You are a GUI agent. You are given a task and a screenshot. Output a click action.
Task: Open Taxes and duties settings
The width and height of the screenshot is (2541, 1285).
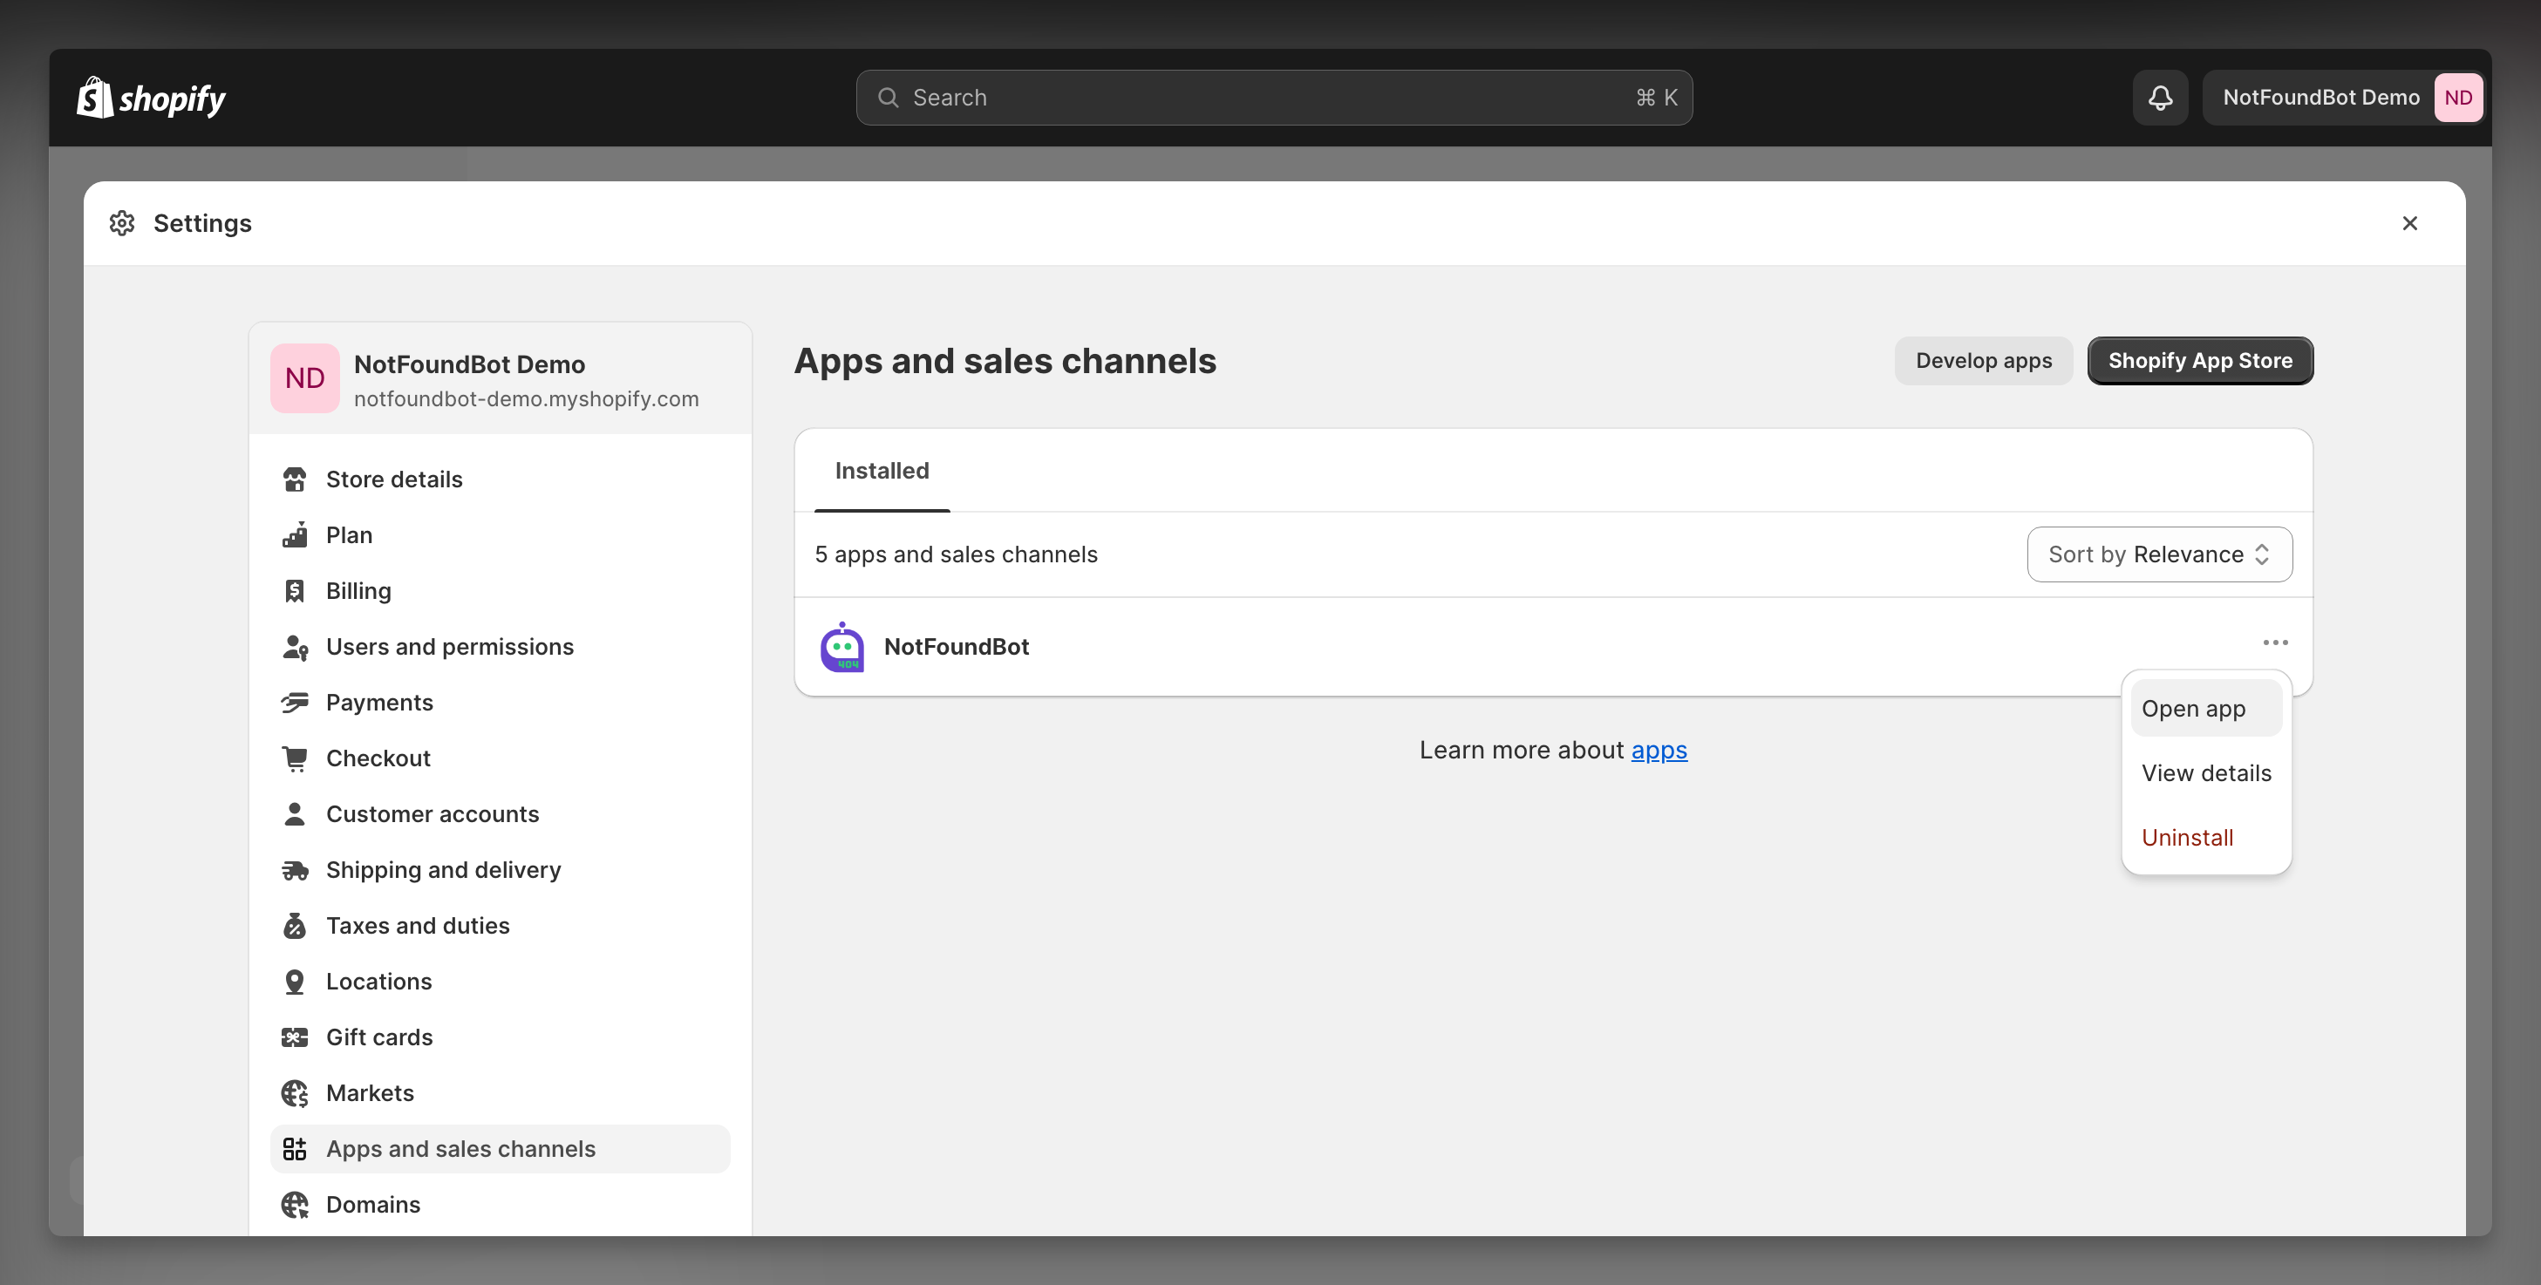(x=501, y=925)
